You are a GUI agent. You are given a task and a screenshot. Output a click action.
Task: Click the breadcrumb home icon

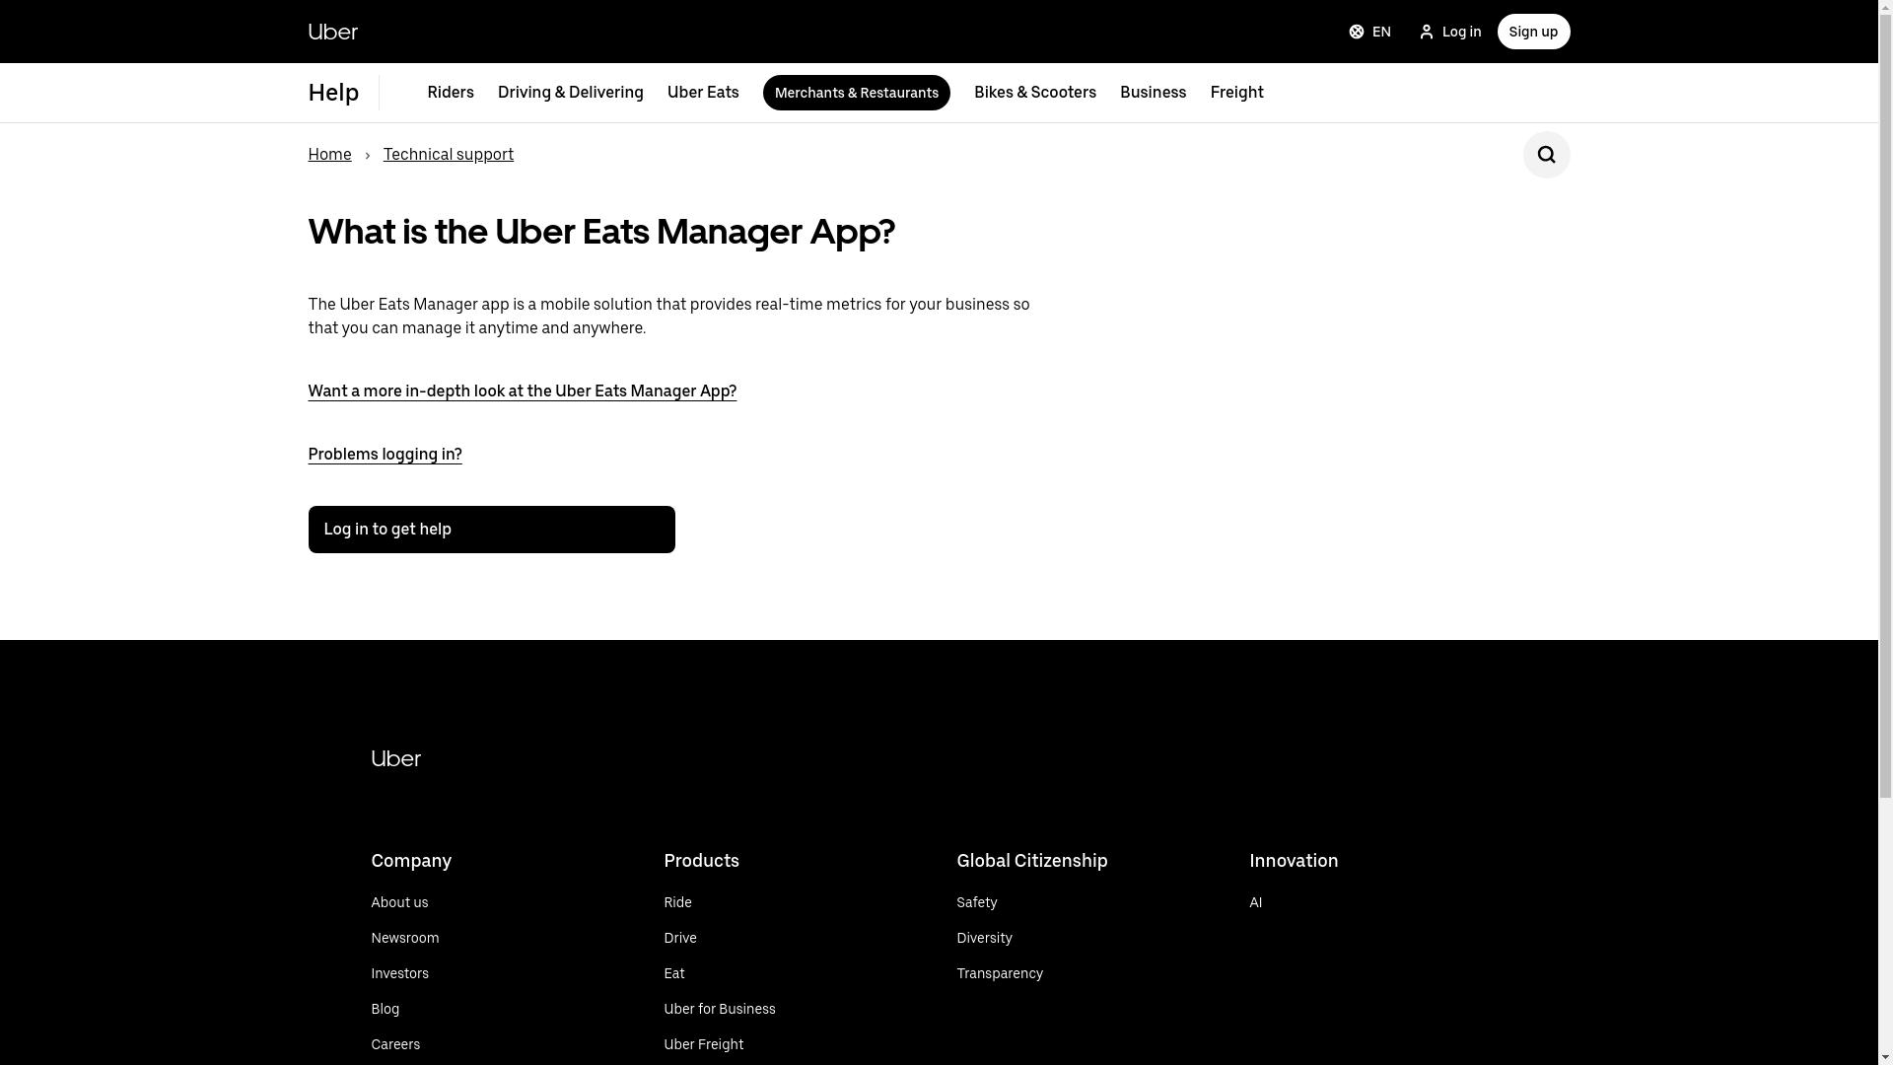(x=329, y=154)
